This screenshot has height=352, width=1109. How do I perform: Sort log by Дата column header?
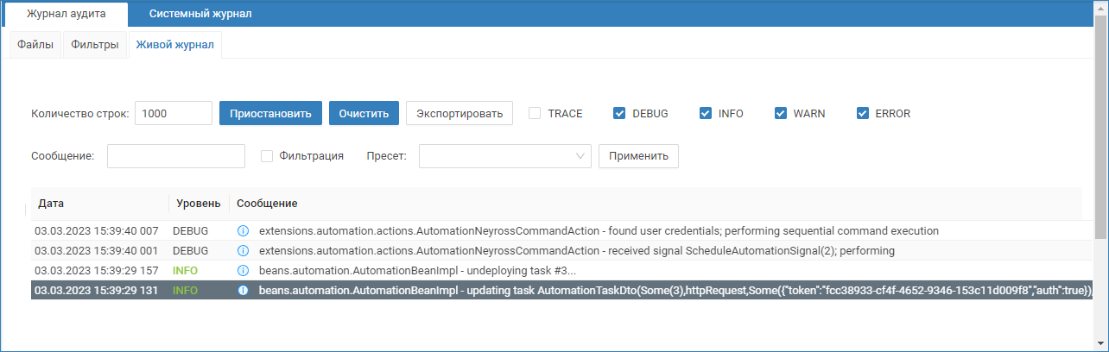tap(52, 204)
